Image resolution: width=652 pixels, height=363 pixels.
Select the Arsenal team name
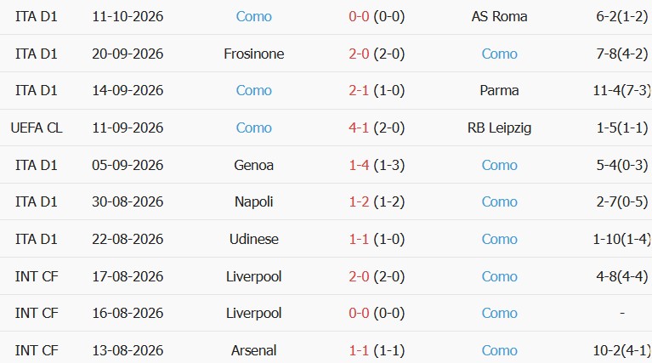point(253,351)
